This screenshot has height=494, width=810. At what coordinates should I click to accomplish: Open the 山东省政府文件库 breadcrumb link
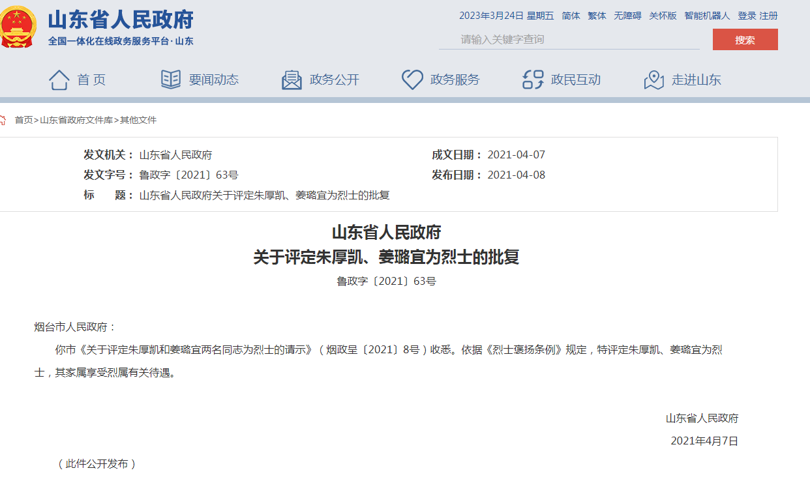click(x=75, y=120)
